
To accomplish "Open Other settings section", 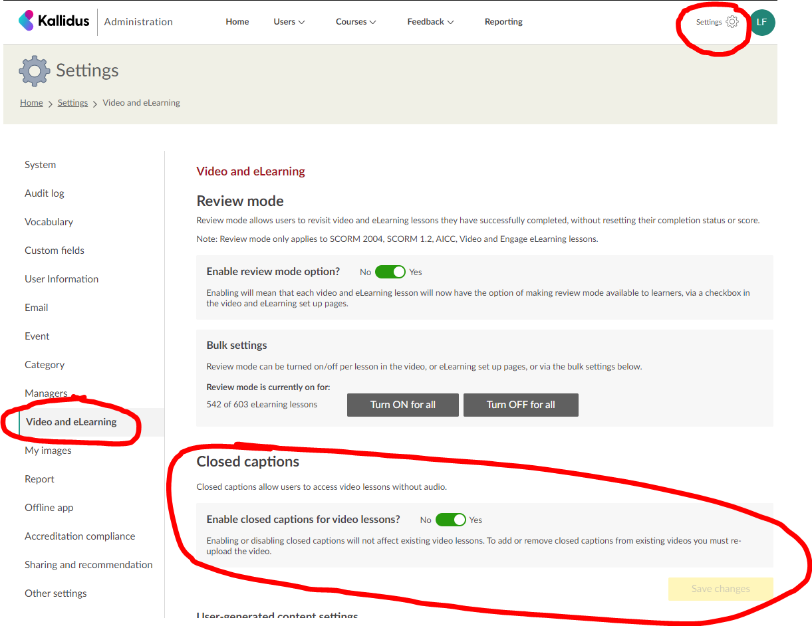I will point(56,593).
